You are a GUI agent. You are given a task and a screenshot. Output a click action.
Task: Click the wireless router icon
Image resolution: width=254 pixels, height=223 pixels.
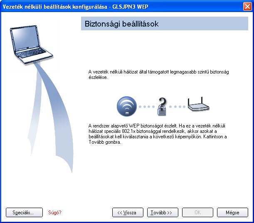click(x=198, y=104)
